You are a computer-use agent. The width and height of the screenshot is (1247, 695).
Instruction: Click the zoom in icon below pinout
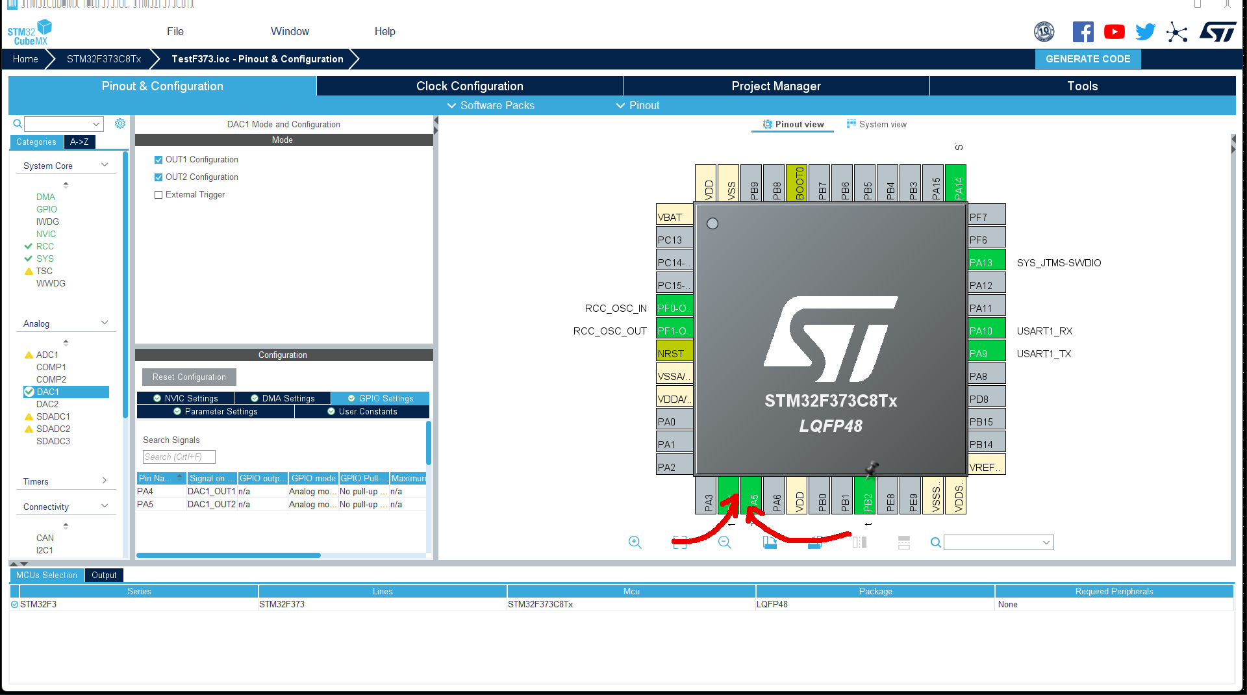click(x=635, y=542)
